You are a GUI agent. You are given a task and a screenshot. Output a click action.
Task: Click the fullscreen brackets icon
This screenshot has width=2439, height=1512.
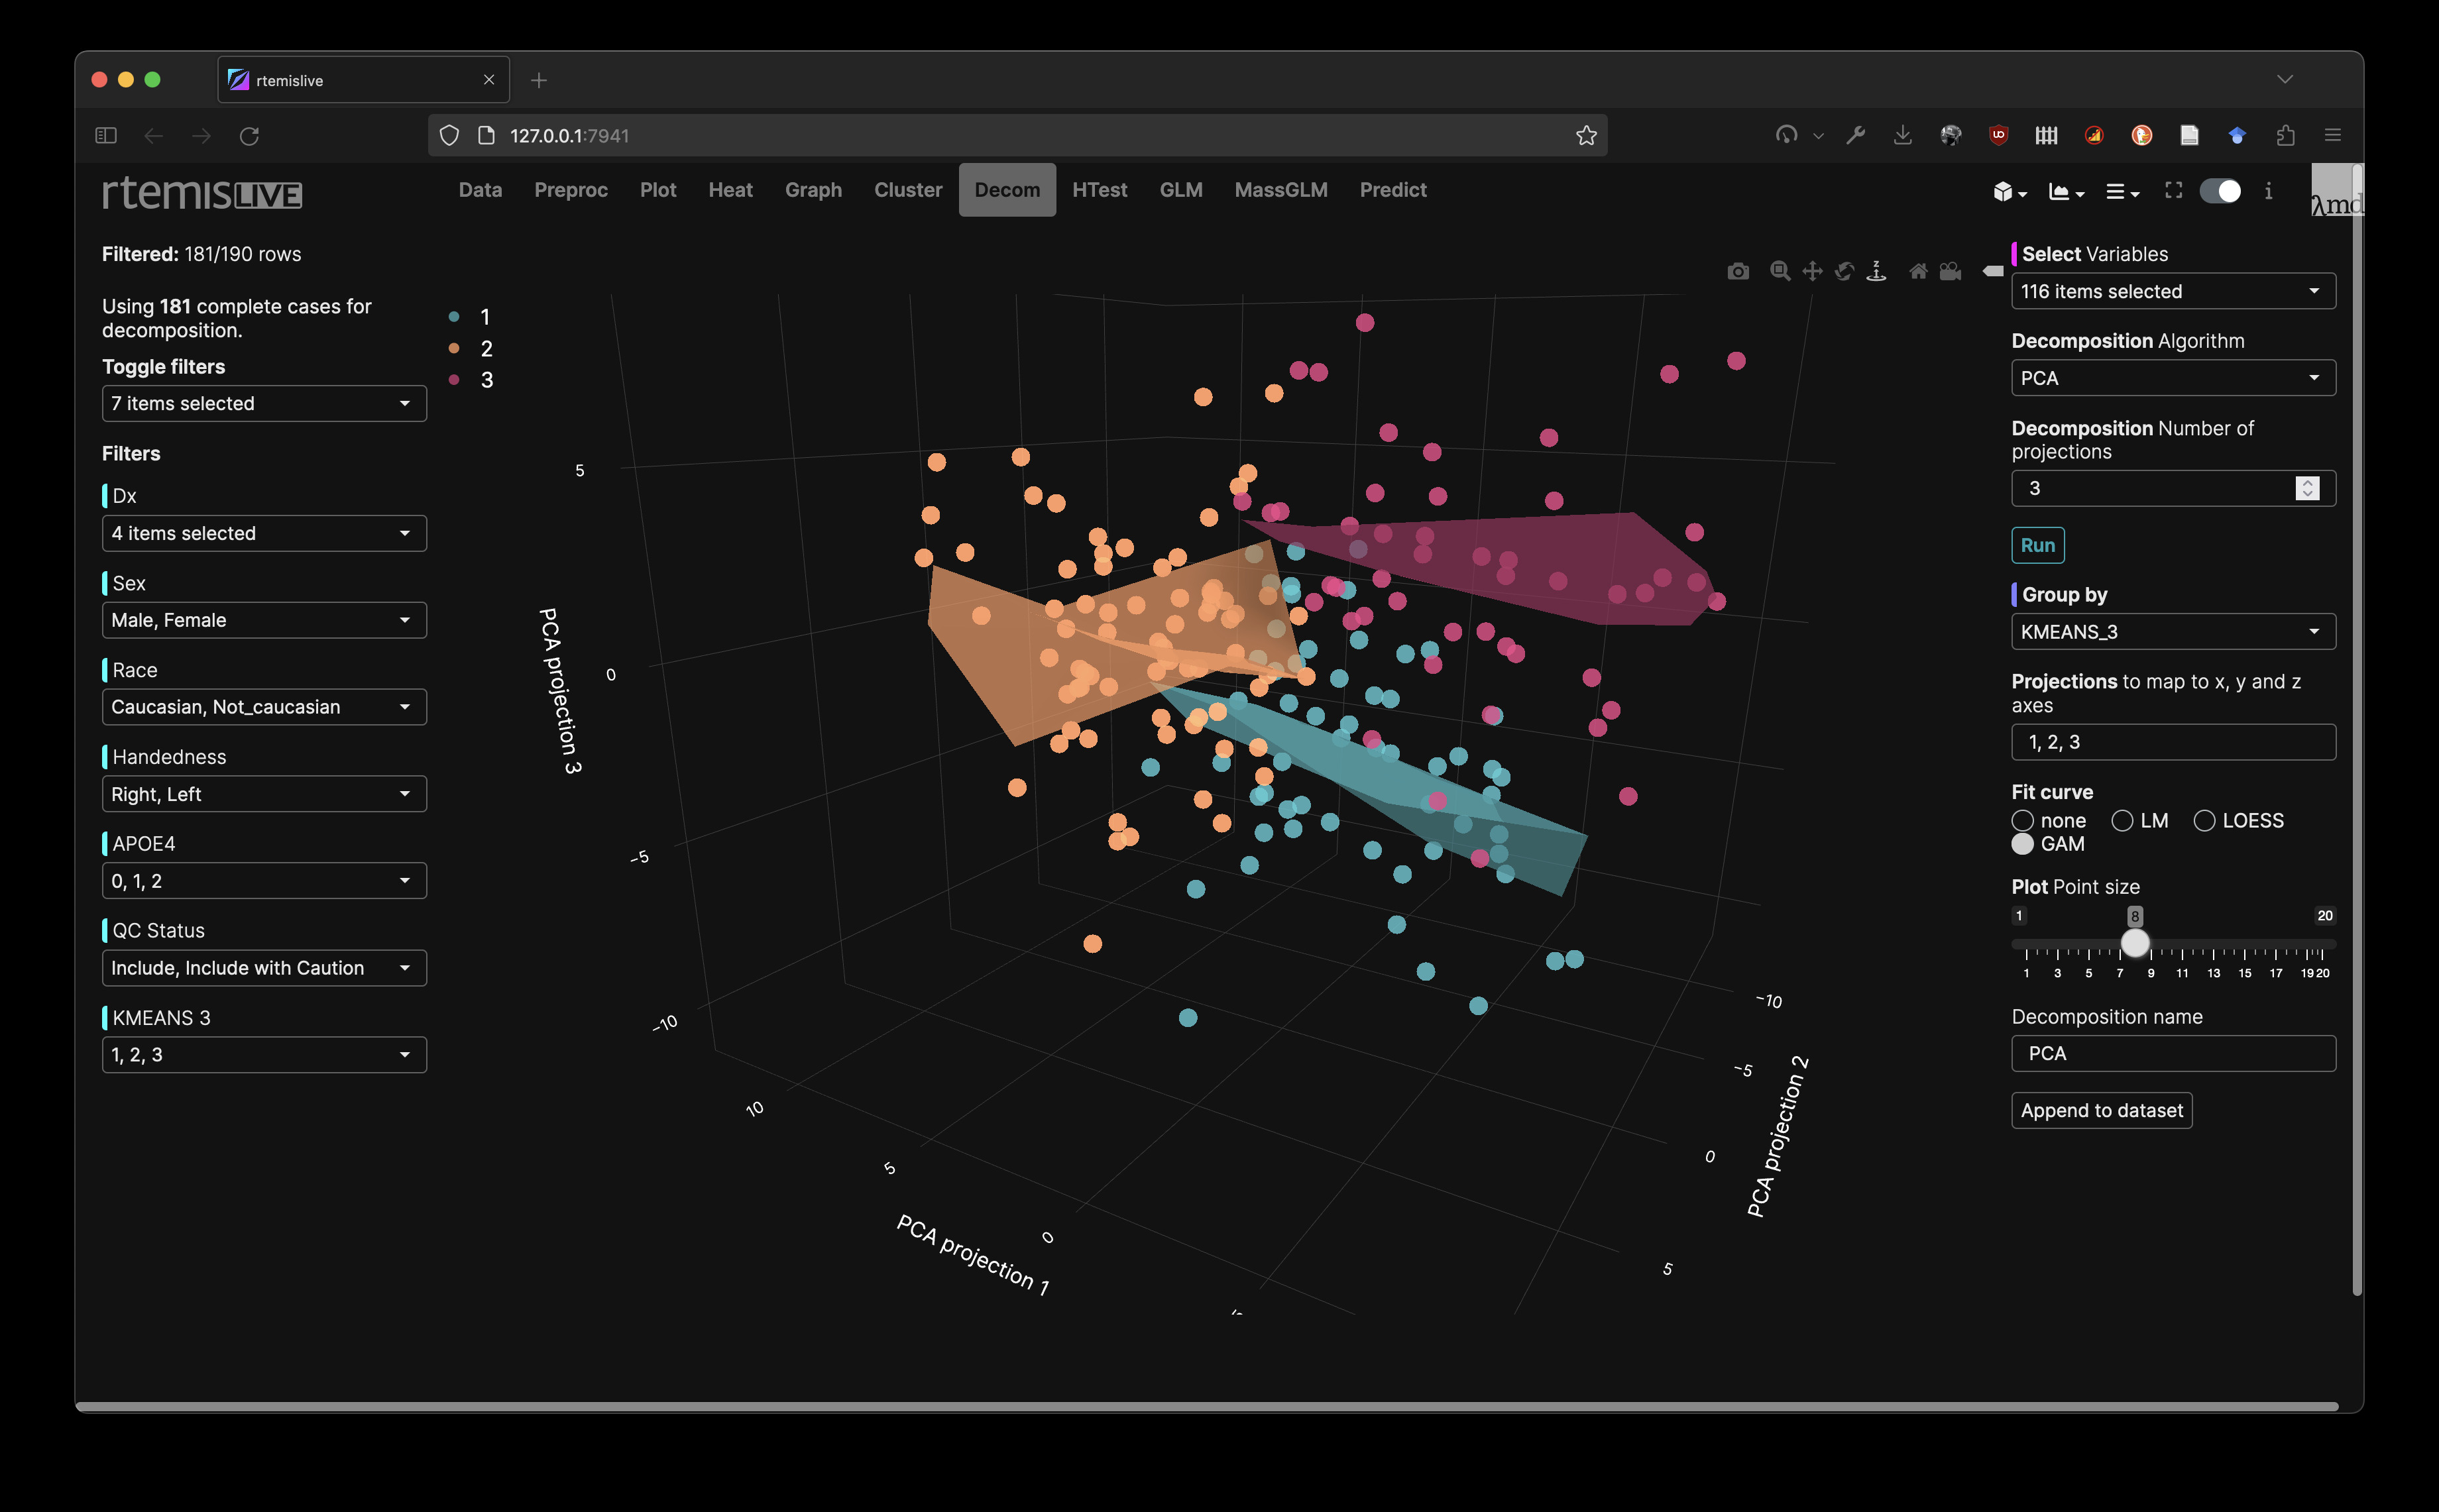pos(2174,190)
